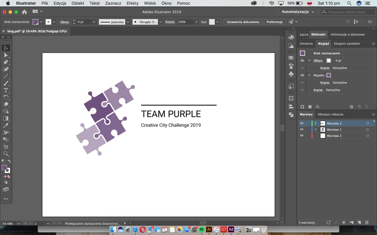Select the Selection (black arrow) tool
This screenshot has height=235, width=377.
pyautogui.click(x=6, y=48)
